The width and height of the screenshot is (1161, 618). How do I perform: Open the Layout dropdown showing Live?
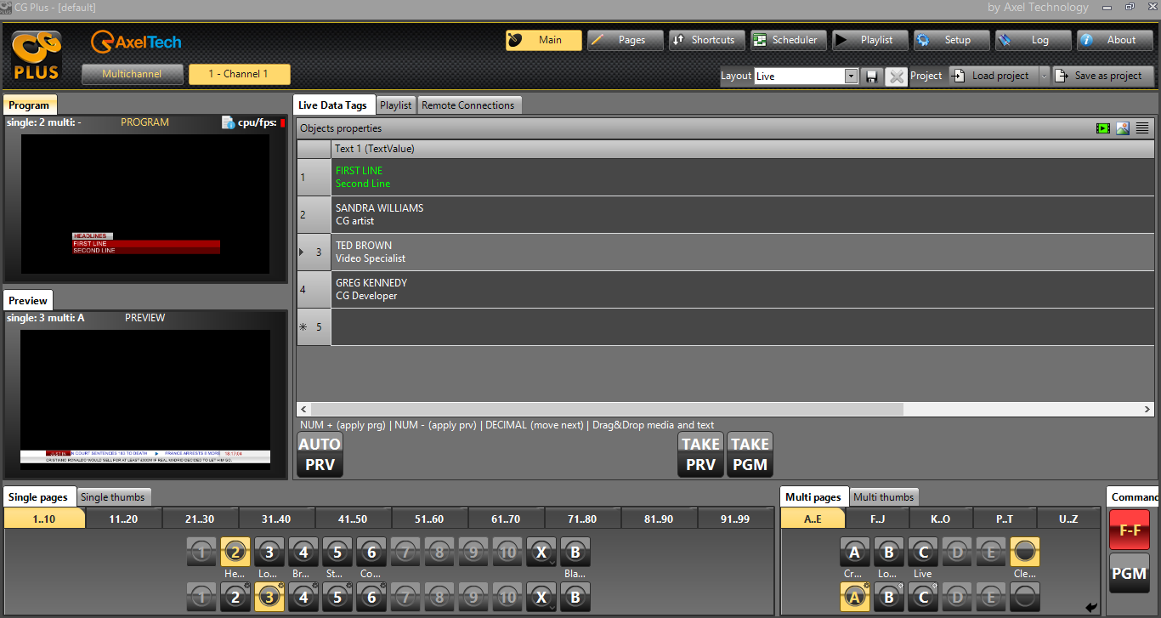pyautogui.click(x=851, y=77)
